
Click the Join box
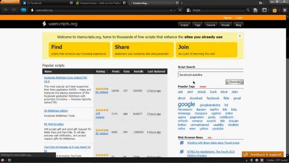coord(207,50)
